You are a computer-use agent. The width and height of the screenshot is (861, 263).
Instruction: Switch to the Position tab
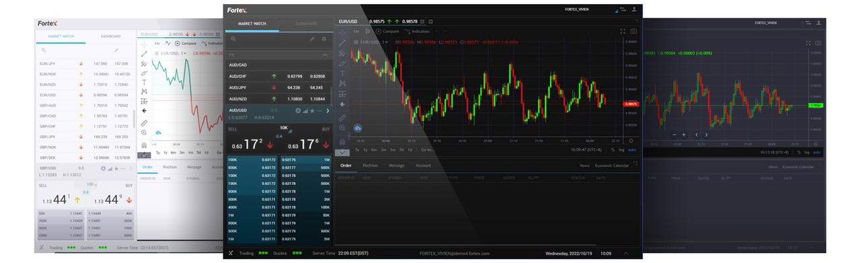coord(370,165)
